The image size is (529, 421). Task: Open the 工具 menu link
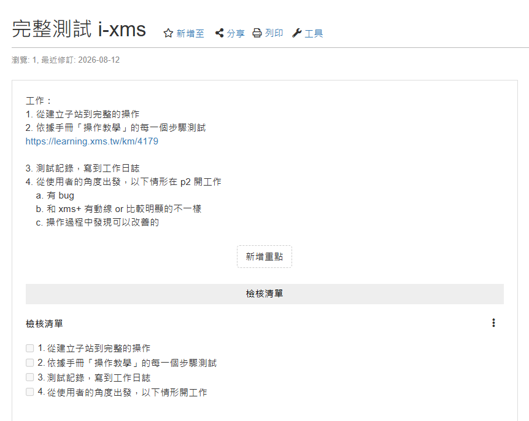point(314,33)
